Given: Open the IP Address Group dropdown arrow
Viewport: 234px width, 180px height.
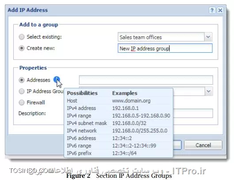Looking at the screenshot, I should coord(209,91).
